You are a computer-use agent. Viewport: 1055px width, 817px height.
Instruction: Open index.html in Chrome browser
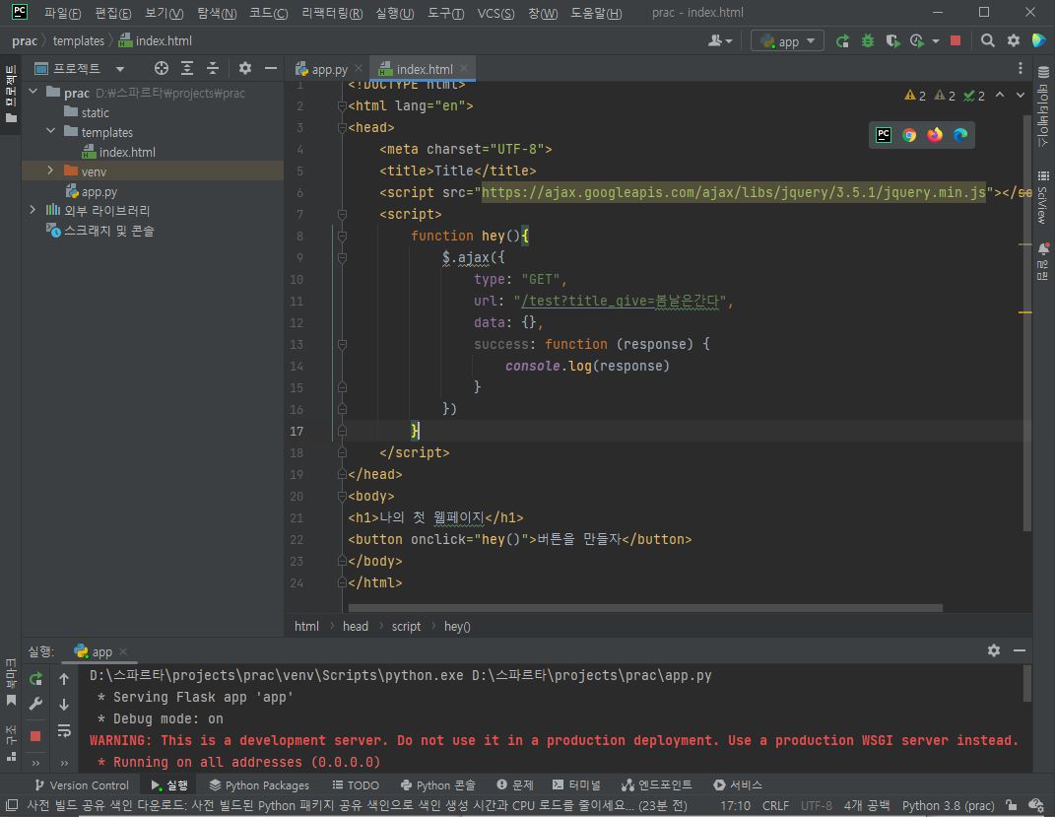pyautogui.click(x=909, y=135)
